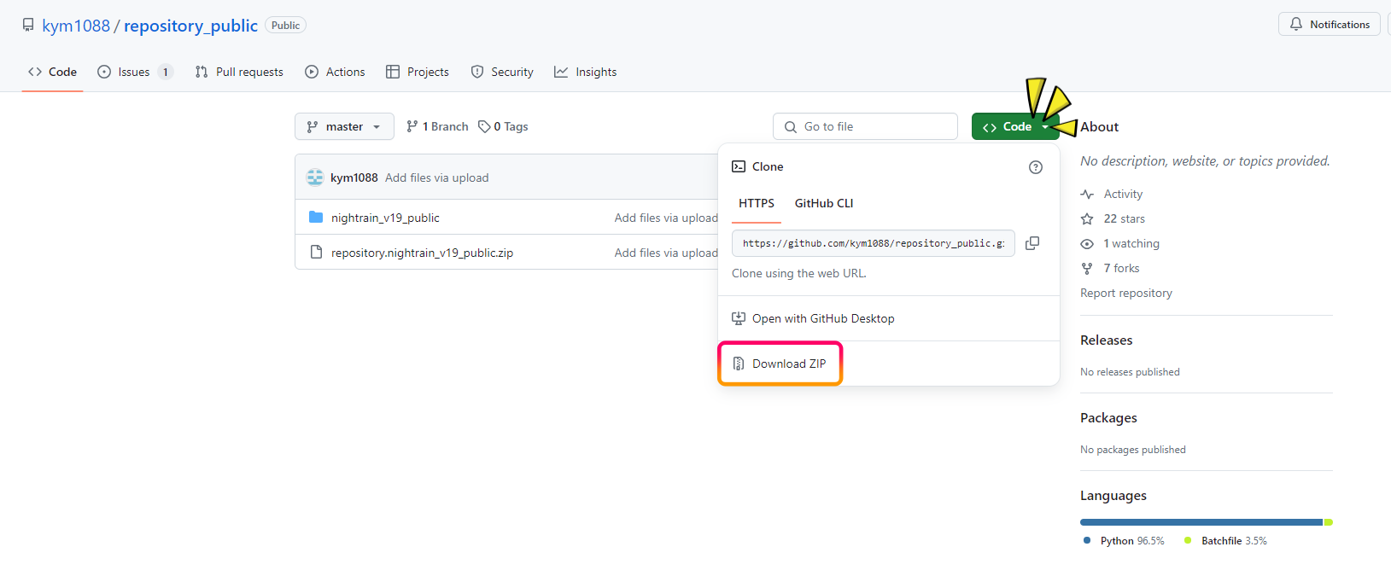1391x576 pixels.
Task: Click the repository icon beside kym1088
Action: pyautogui.click(x=28, y=25)
